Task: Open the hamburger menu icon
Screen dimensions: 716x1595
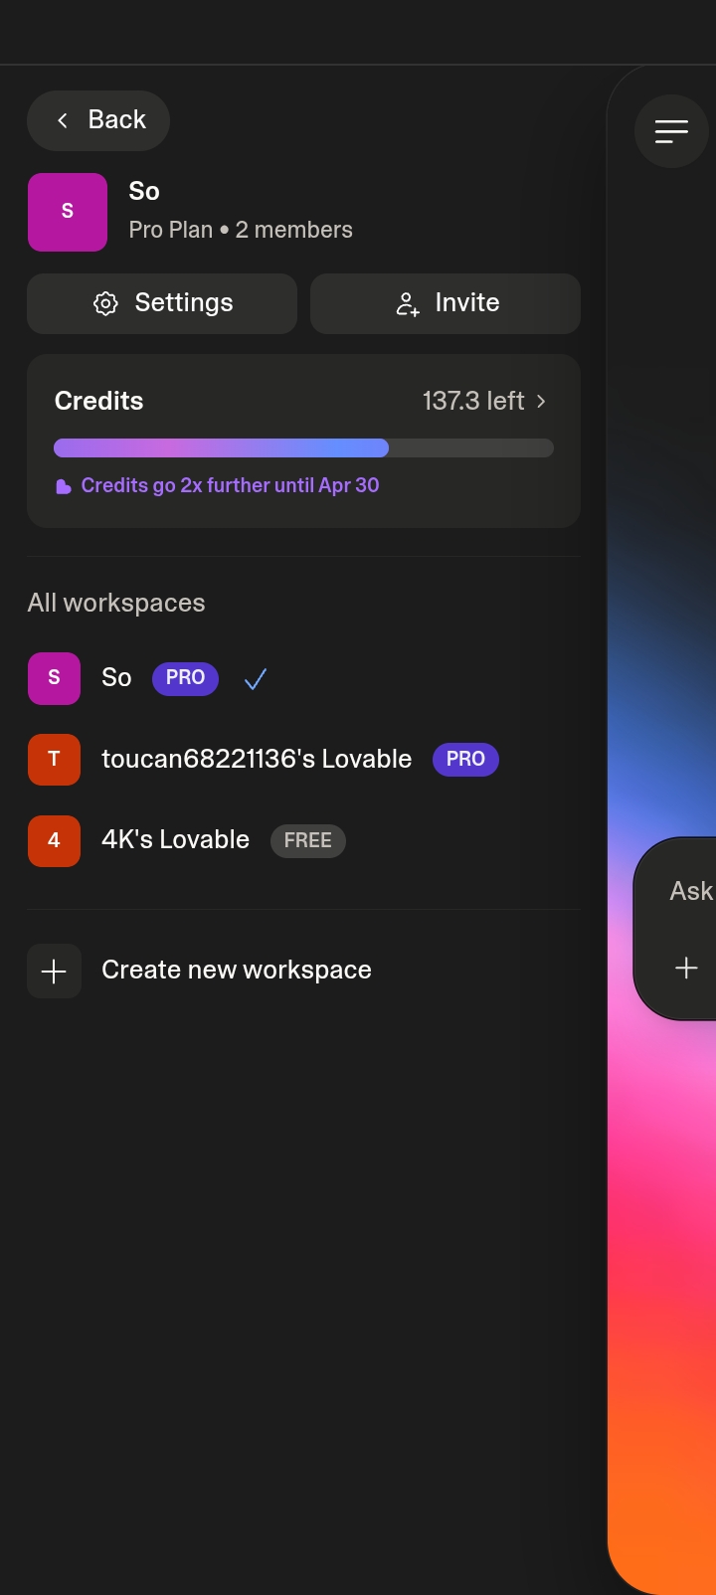Action: [x=671, y=131]
